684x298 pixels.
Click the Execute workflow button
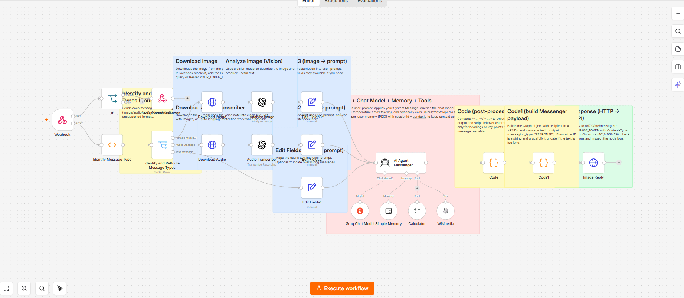(342, 288)
